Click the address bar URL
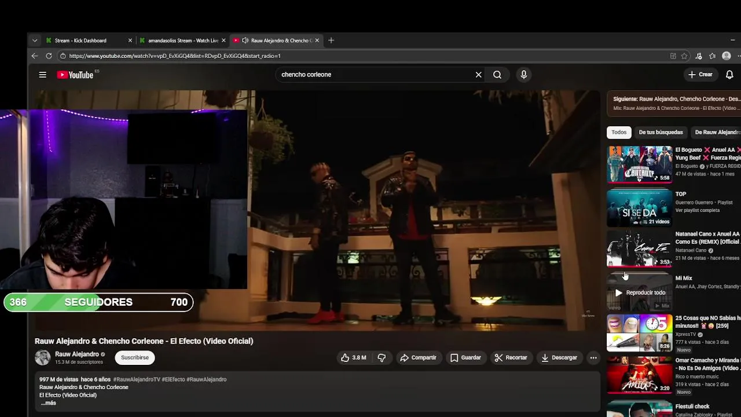 click(175, 56)
